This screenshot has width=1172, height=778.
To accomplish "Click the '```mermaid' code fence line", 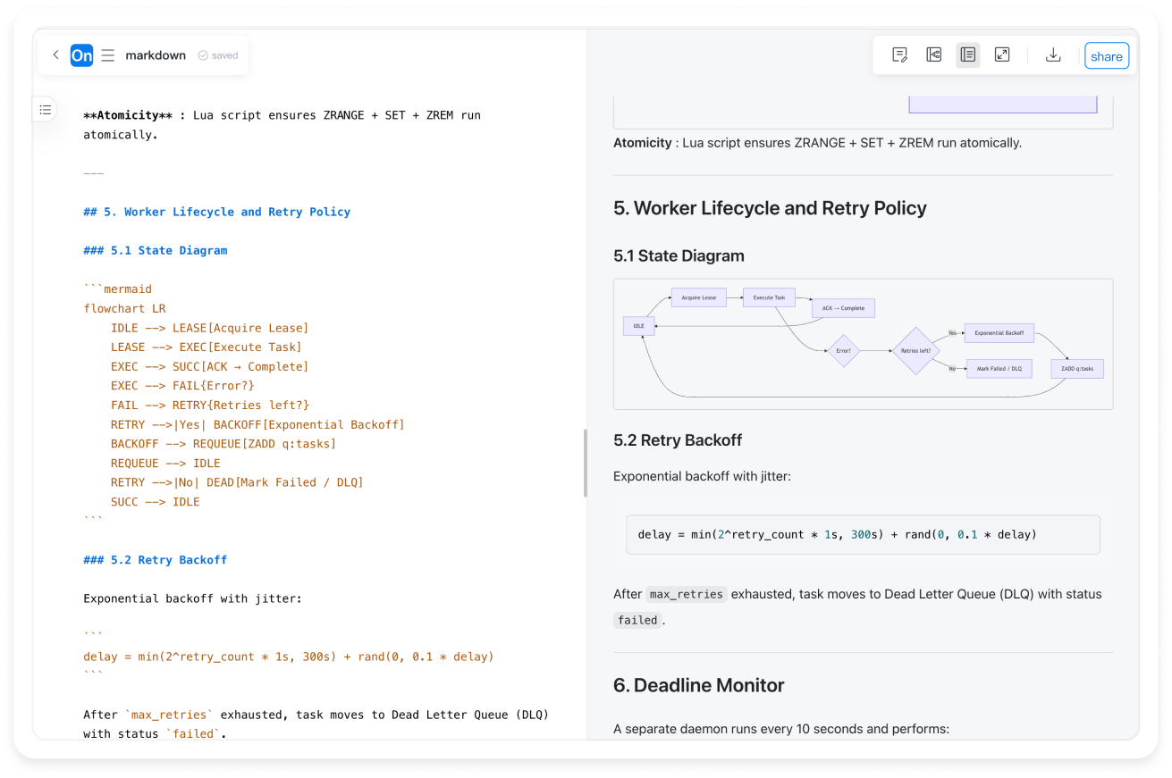I will [x=117, y=289].
